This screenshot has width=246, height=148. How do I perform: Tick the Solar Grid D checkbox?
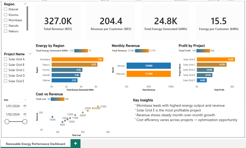pos(6,75)
